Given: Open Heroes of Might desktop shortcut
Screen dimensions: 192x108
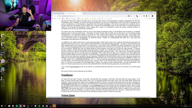Looking at the screenshot, I should tap(3, 71).
